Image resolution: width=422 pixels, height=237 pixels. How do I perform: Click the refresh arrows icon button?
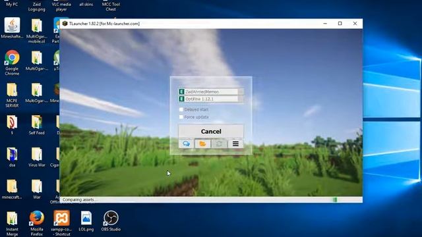coord(219,144)
